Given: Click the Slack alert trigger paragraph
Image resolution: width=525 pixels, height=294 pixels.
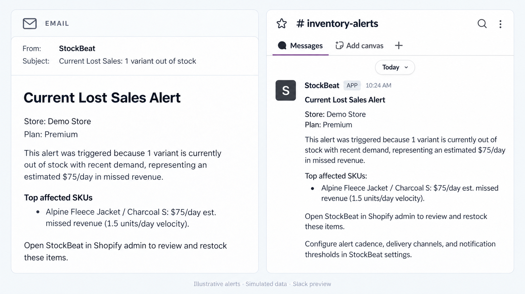Looking at the screenshot, I should pos(405,150).
